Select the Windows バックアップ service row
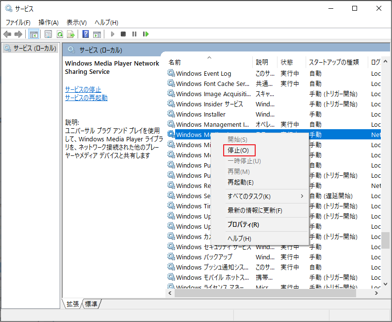This screenshot has width=392, height=322. [x=274, y=257]
